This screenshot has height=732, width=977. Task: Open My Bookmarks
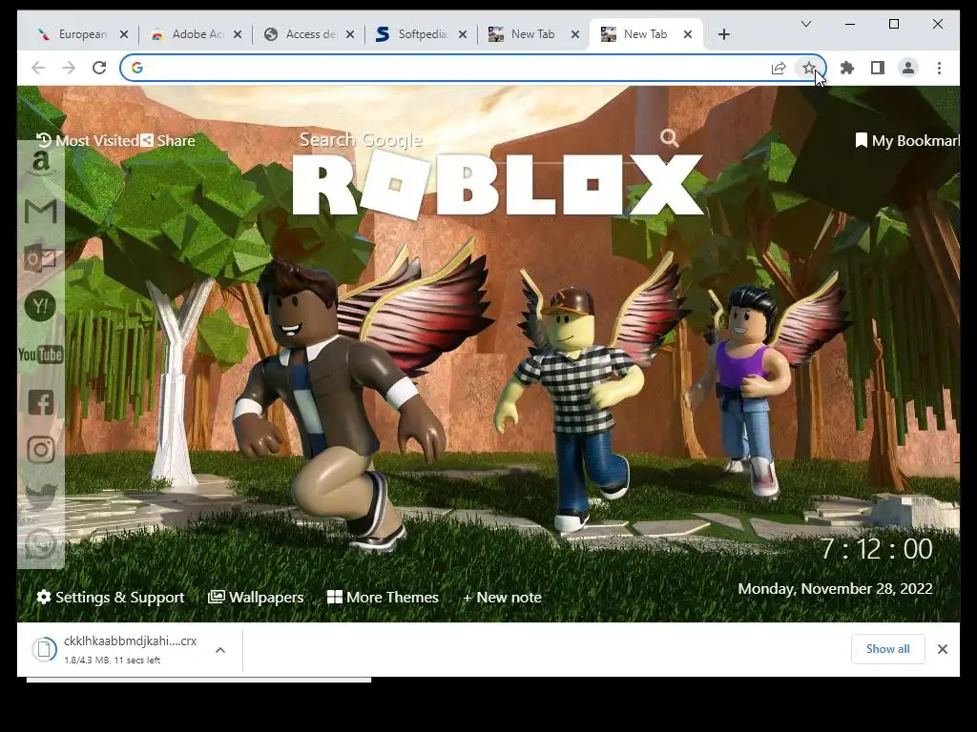click(907, 141)
